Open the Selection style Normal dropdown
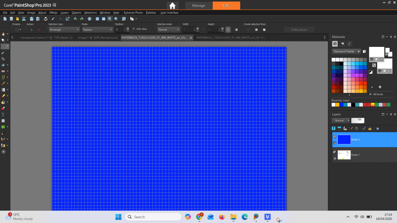The width and height of the screenshot is (397, 223). (x=168, y=29)
